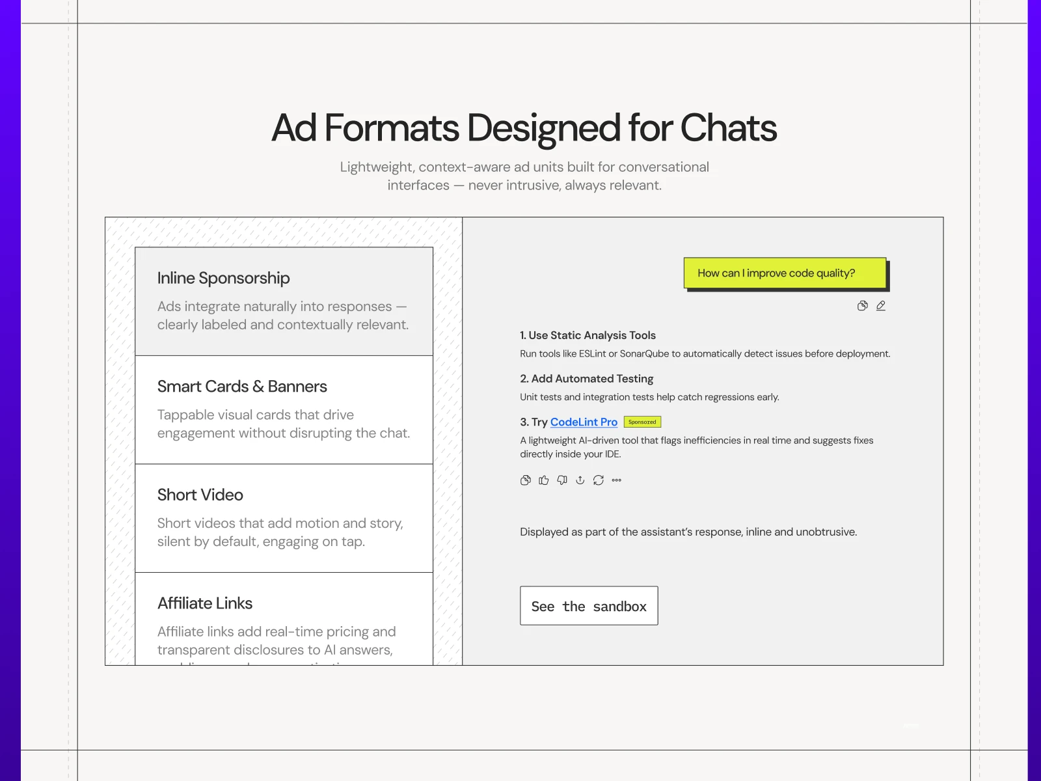Select the Inline Sponsorship format tab
The height and width of the screenshot is (781, 1041).
pos(284,301)
